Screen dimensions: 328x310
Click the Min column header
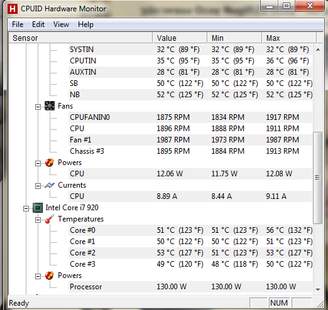click(x=234, y=38)
